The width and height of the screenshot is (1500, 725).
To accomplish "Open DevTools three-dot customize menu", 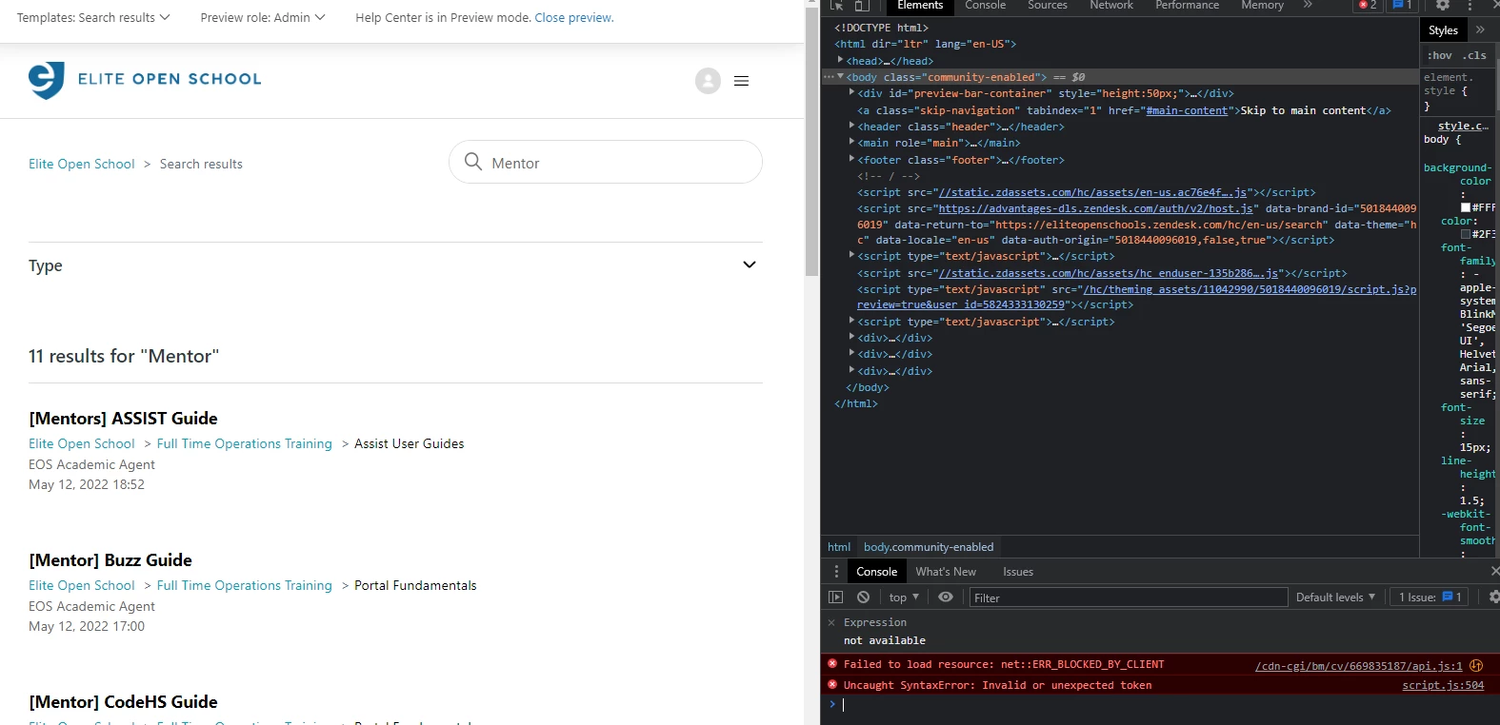I will pyautogui.click(x=1470, y=6).
